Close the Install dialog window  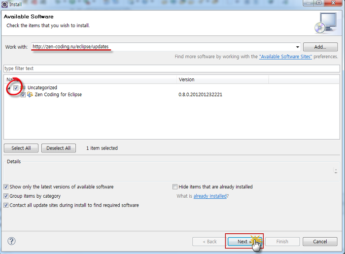[x=333, y=3]
